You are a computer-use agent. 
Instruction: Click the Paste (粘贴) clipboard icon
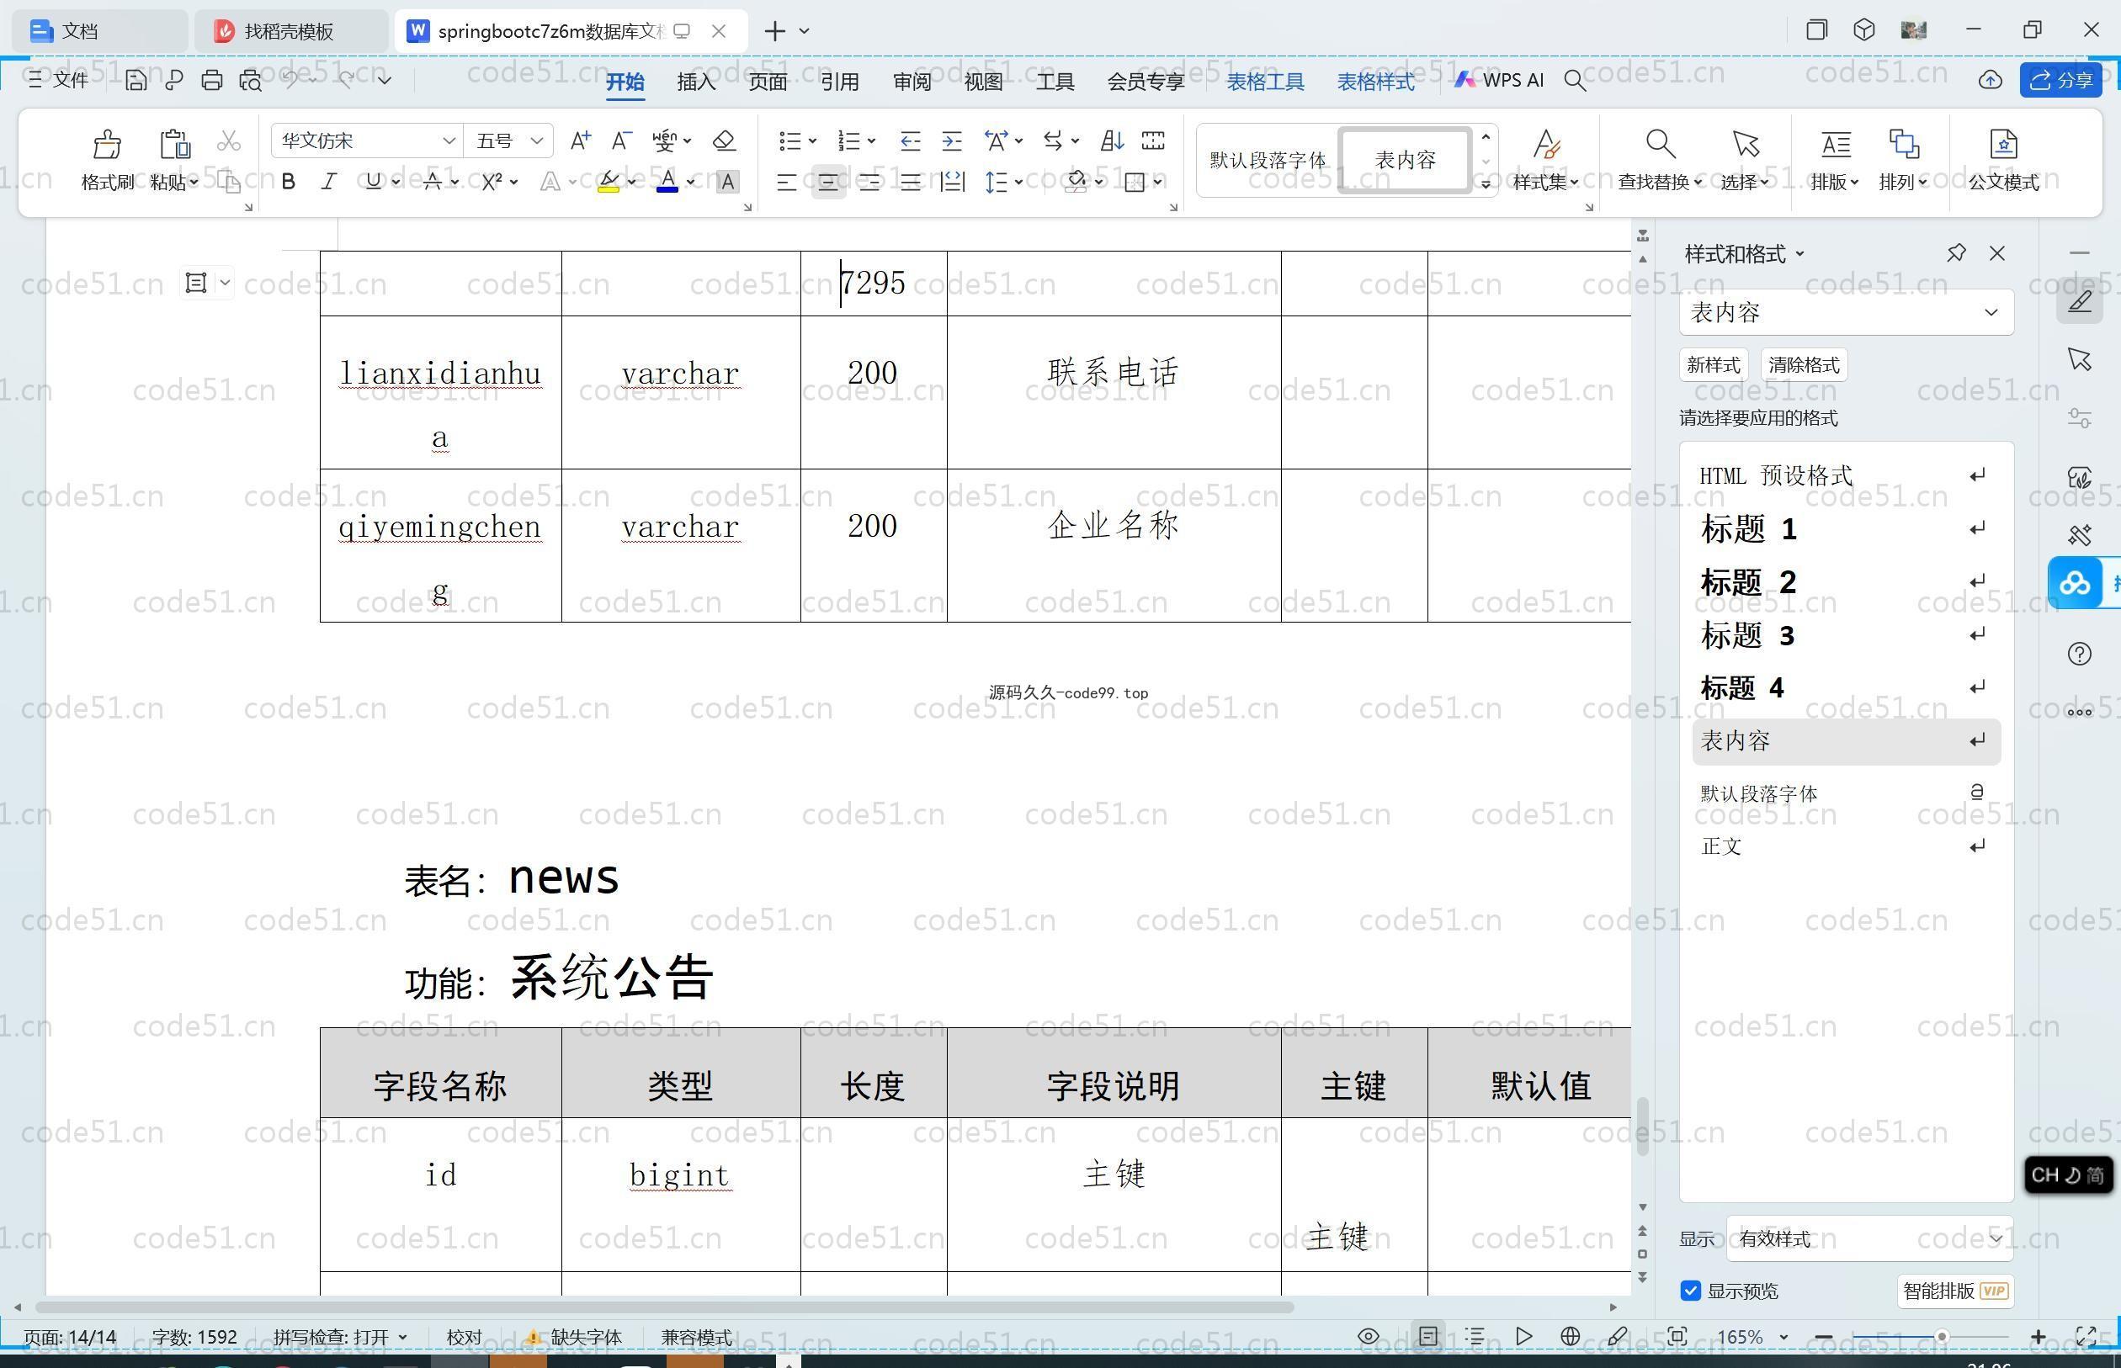tap(174, 144)
